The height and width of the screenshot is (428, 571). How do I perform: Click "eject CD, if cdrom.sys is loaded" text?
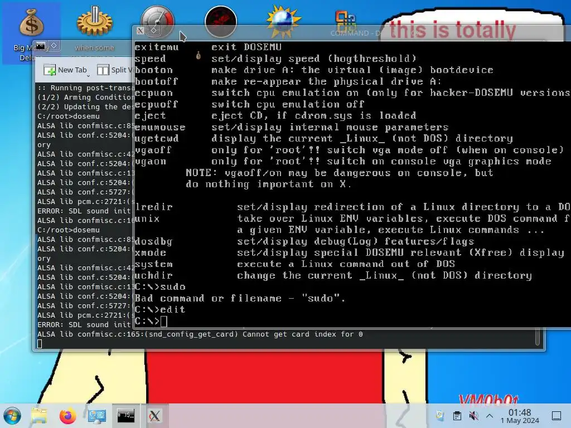313,116
